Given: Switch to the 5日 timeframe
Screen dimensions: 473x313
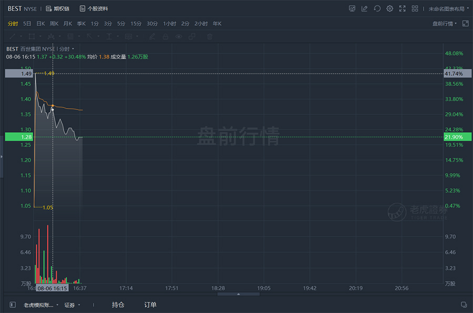Looking at the screenshot, I should coord(27,24).
